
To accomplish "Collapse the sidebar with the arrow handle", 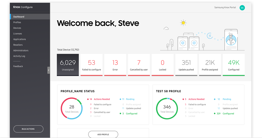I will (49, 70).
